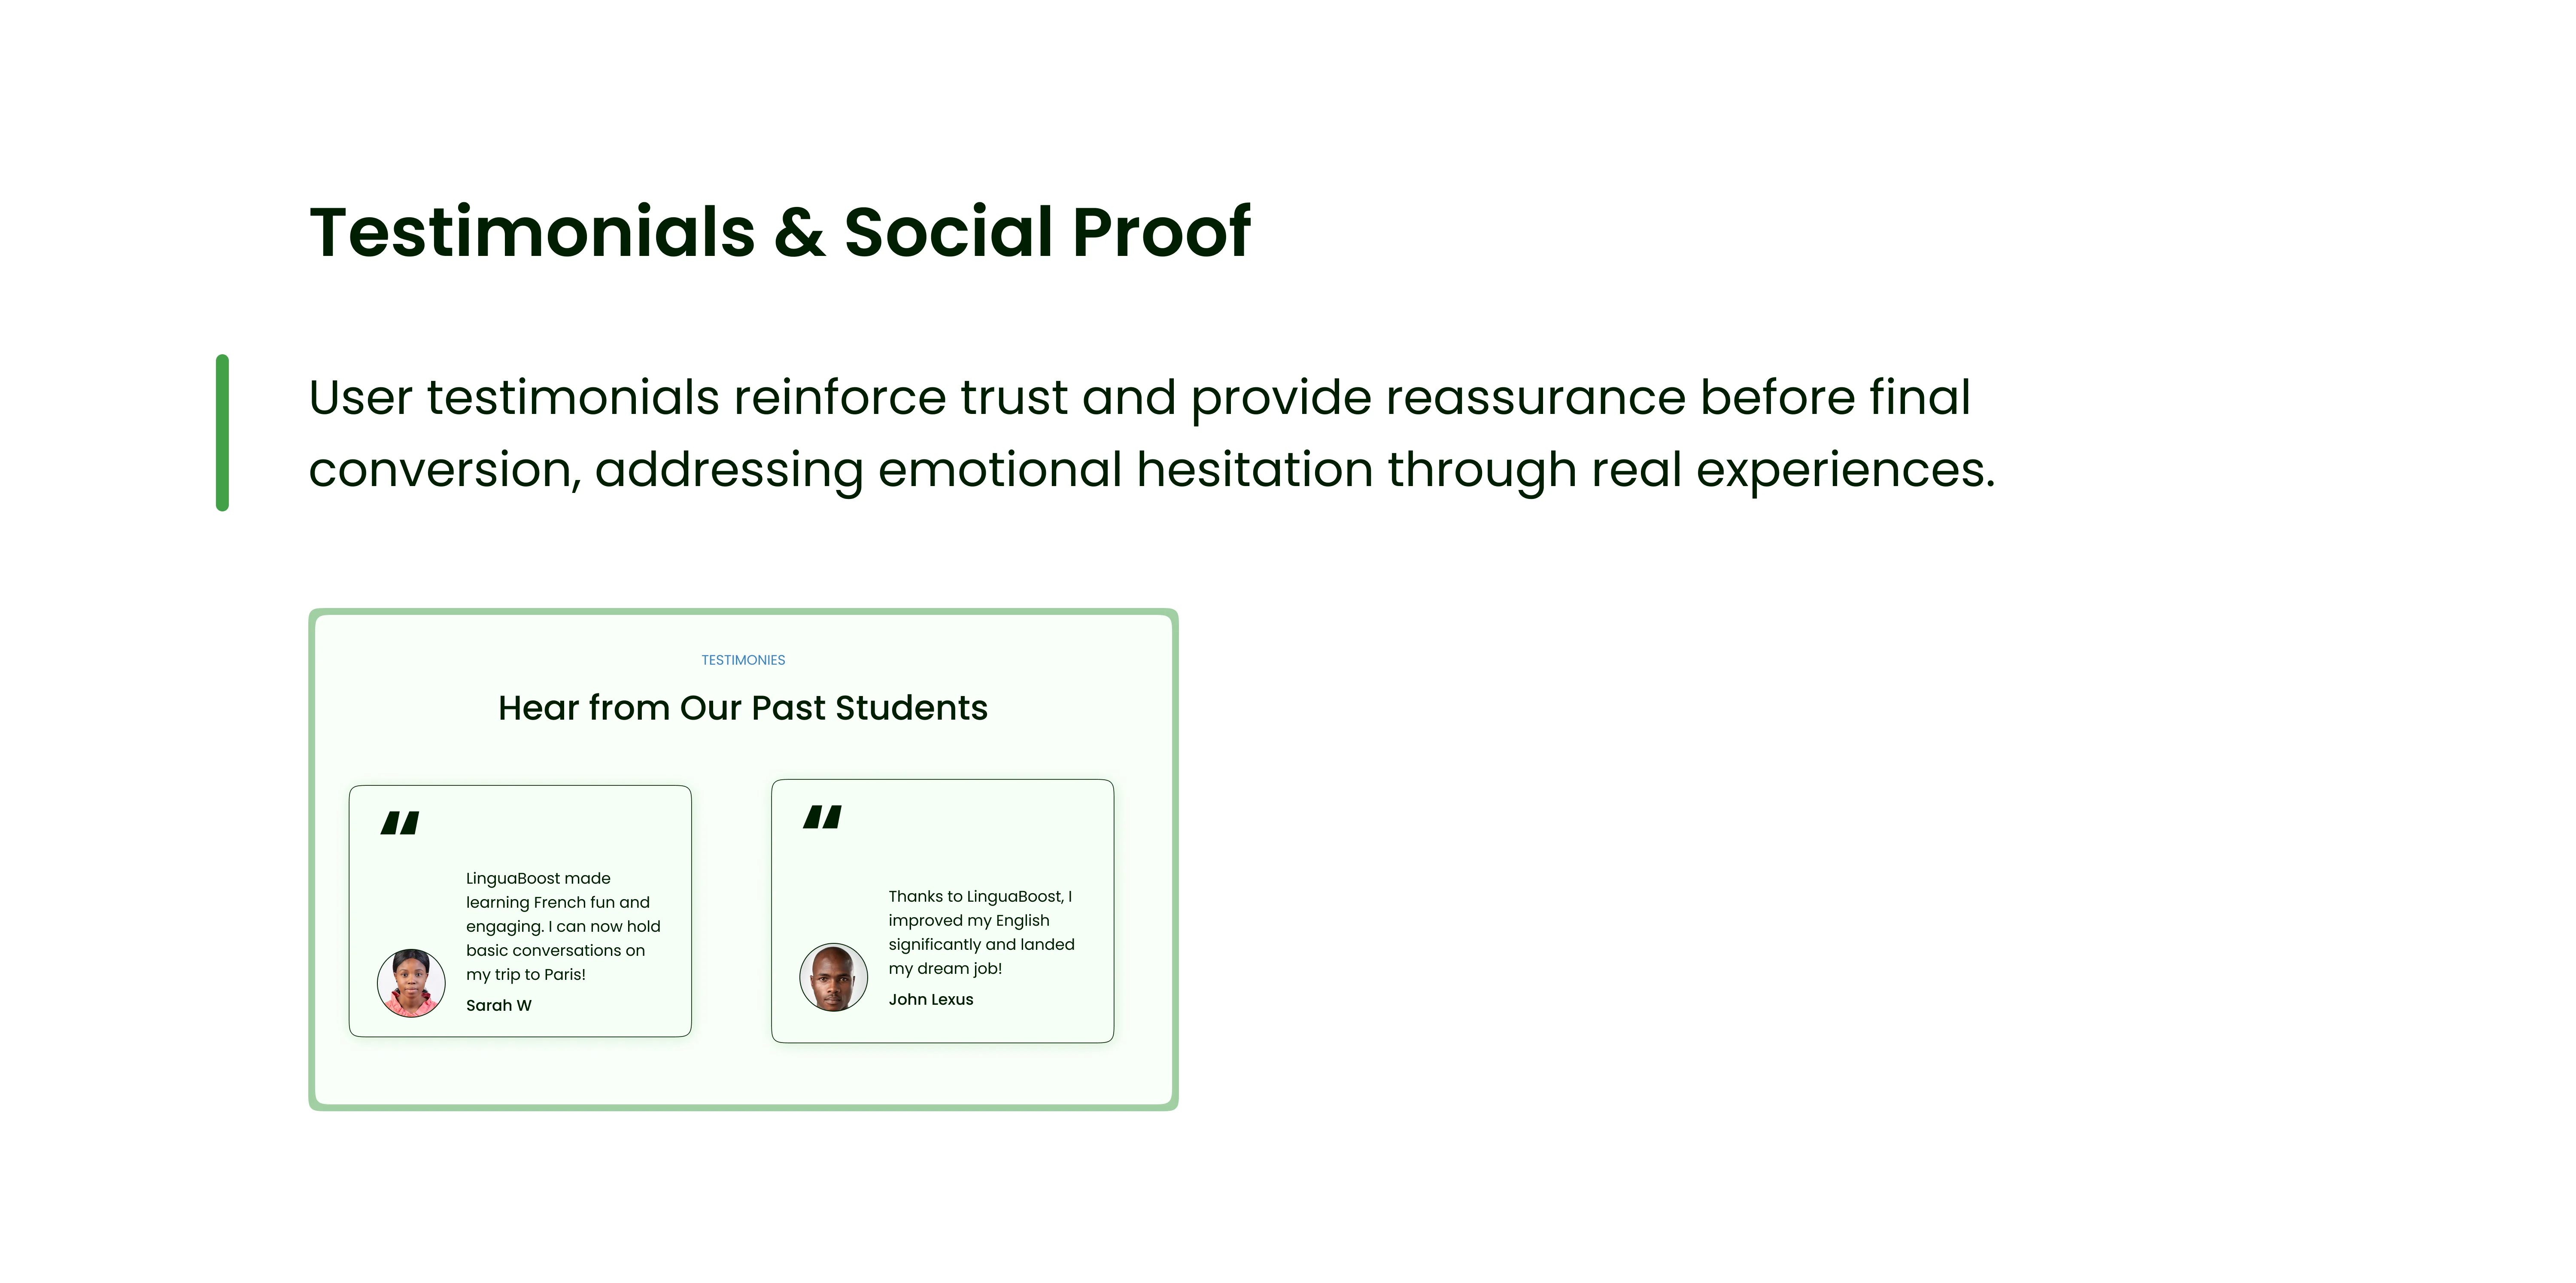Click John's testimonial about improving English
Image resolution: width=2576 pixels, height=1283 pixels.
point(980,932)
